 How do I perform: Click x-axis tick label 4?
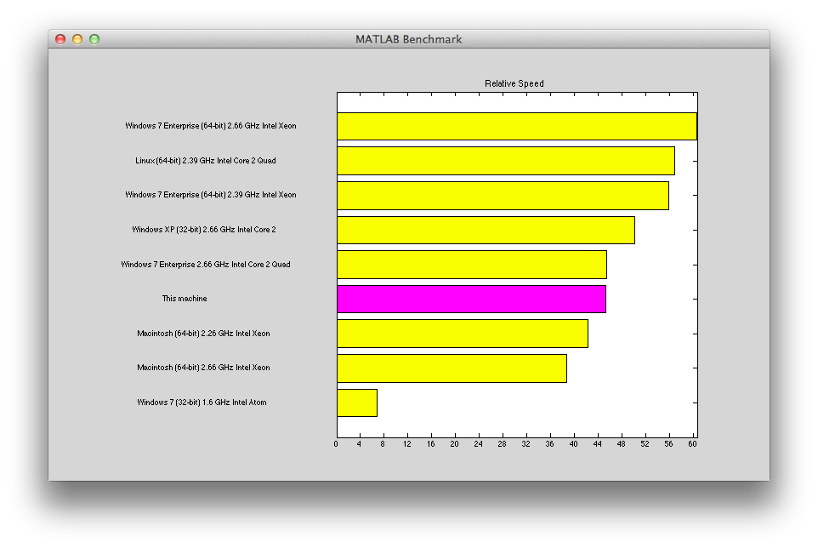point(359,444)
